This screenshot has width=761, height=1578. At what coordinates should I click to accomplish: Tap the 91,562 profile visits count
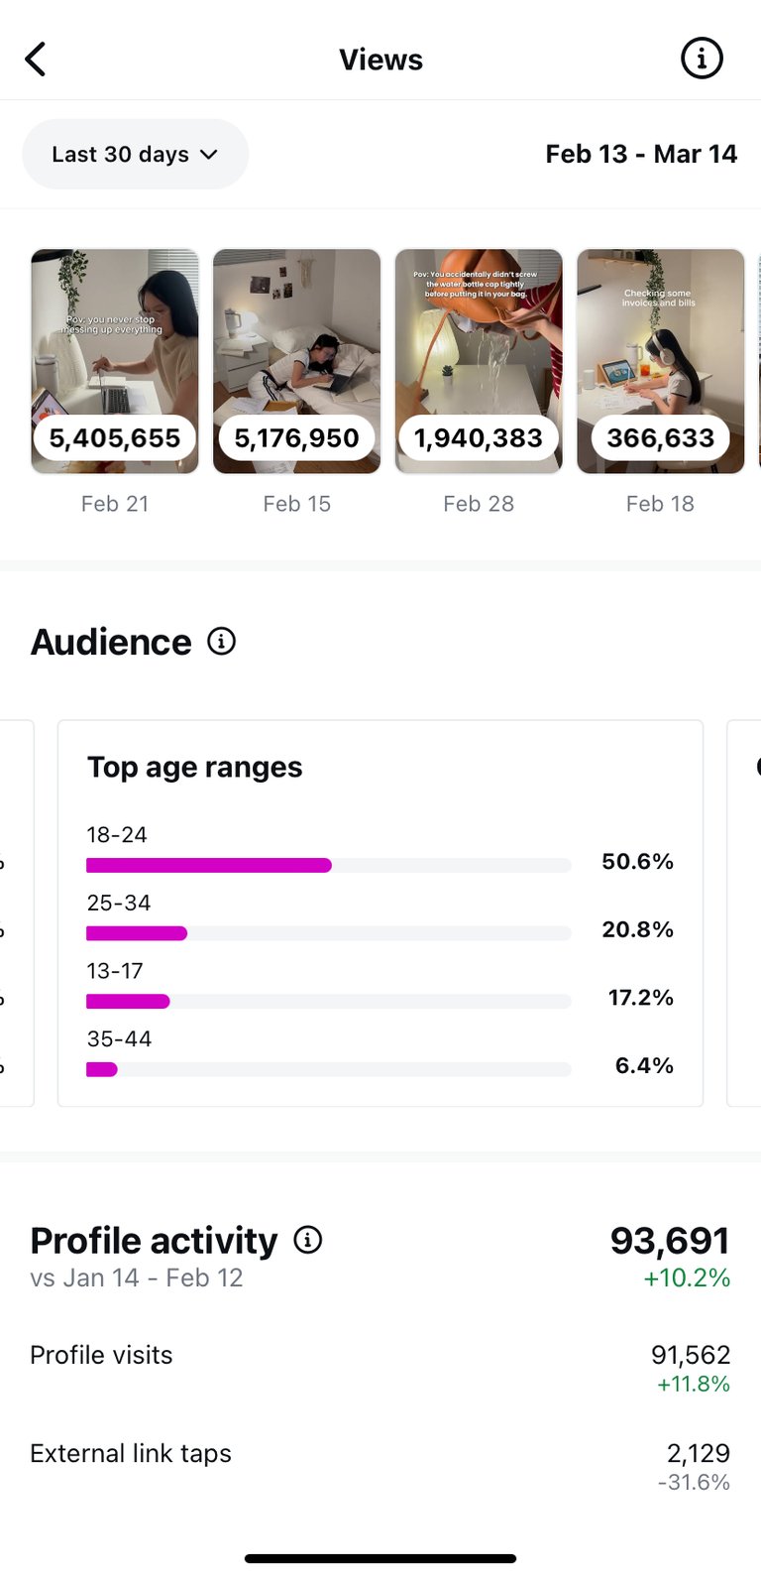pyautogui.click(x=691, y=1355)
